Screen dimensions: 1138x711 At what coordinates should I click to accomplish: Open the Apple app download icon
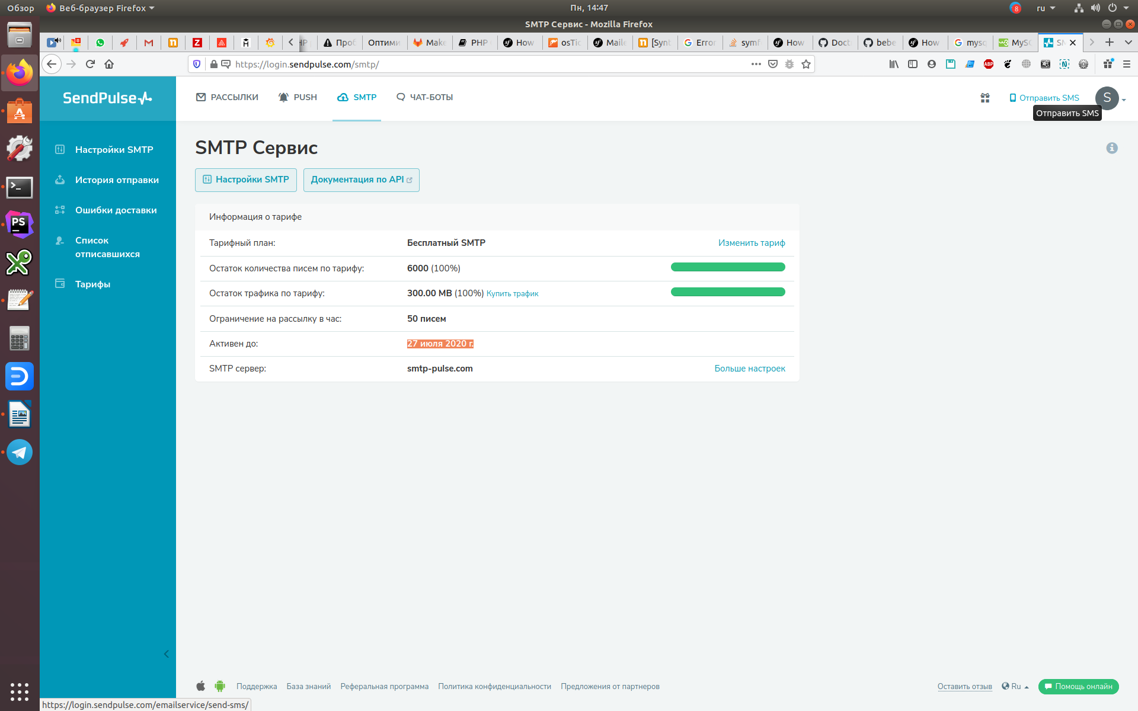[x=201, y=686]
